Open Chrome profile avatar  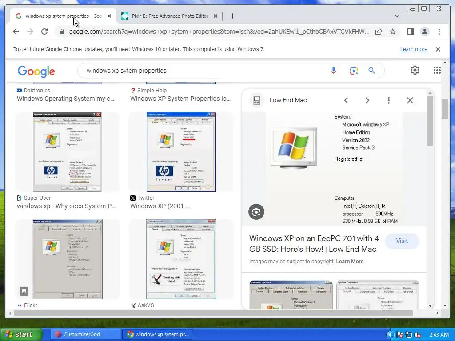click(x=424, y=32)
